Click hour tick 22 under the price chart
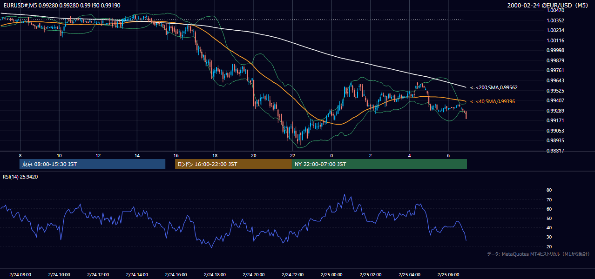 pyautogui.click(x=292, y=155)
